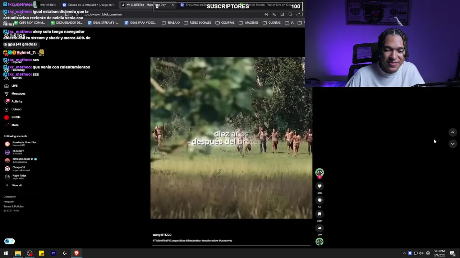
Task: Open Night Rider following account
Action: (15, 177)
